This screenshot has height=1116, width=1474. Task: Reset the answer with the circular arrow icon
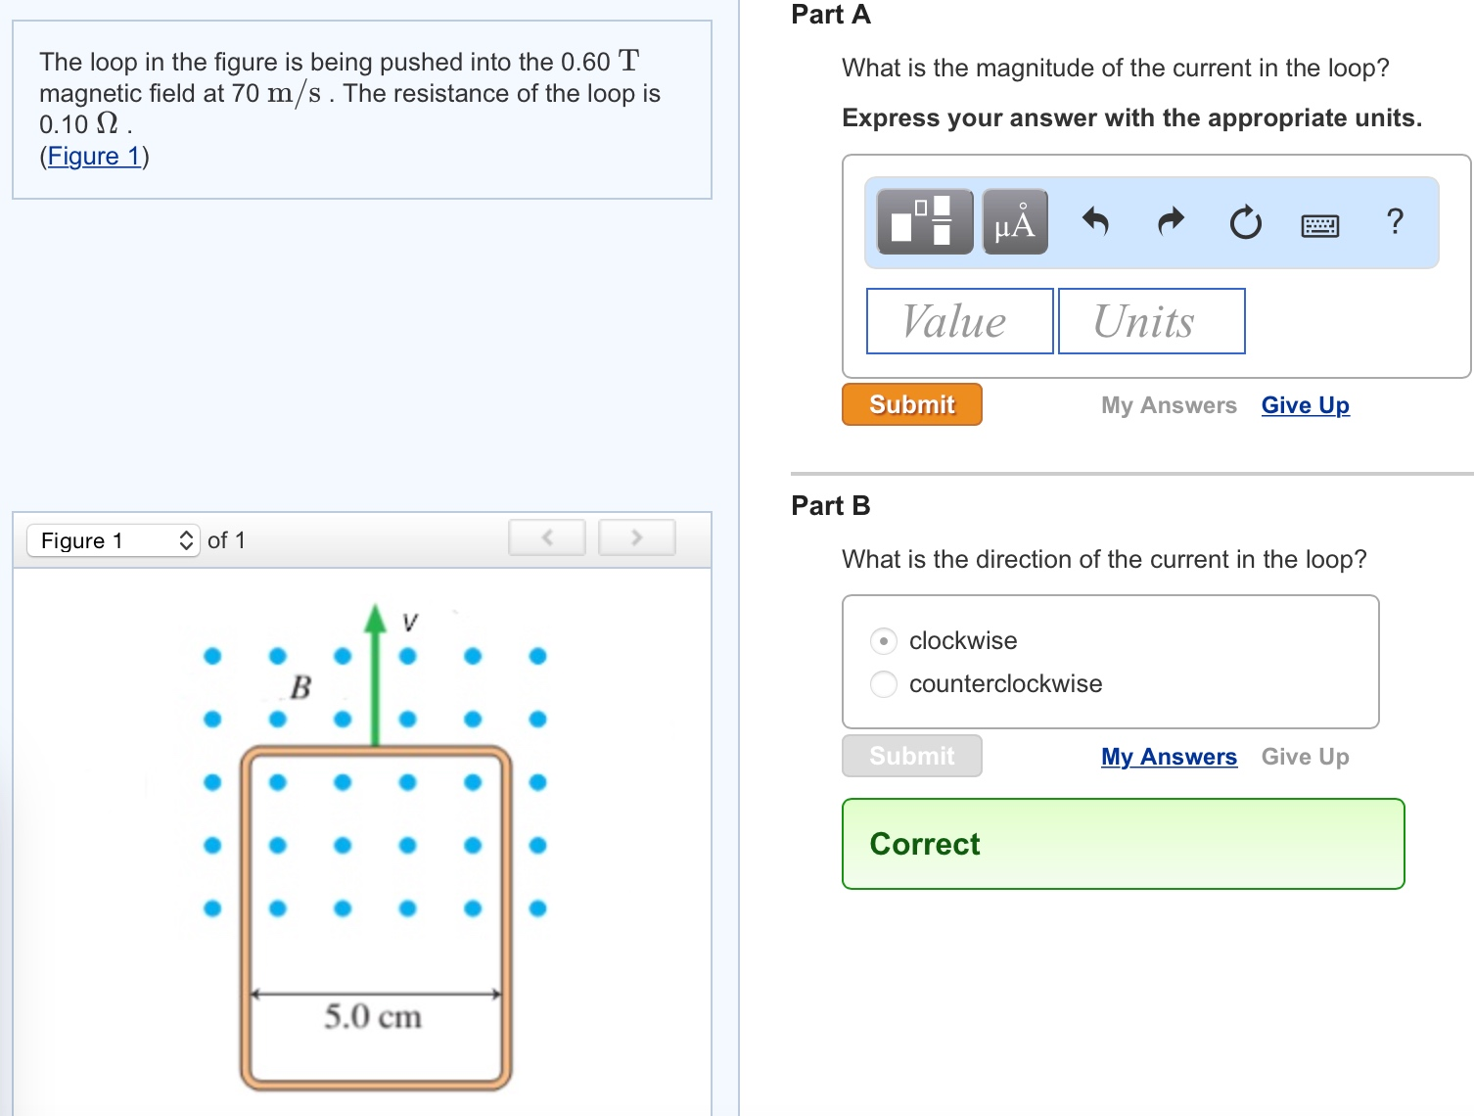[x=1244, y=222]
